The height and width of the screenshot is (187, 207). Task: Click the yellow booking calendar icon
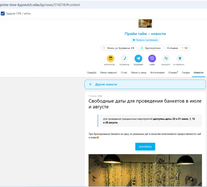(110, 58)
